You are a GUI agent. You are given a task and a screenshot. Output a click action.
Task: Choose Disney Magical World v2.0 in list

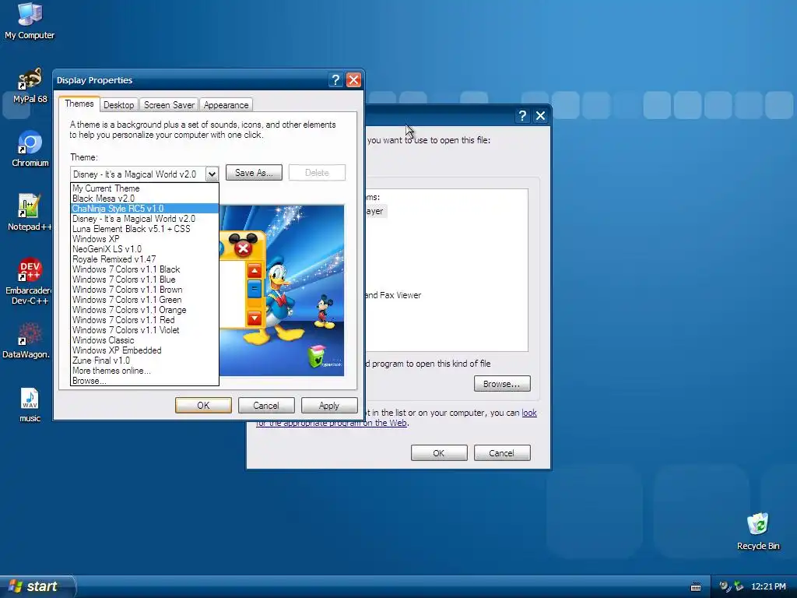[x=144, y=219]
